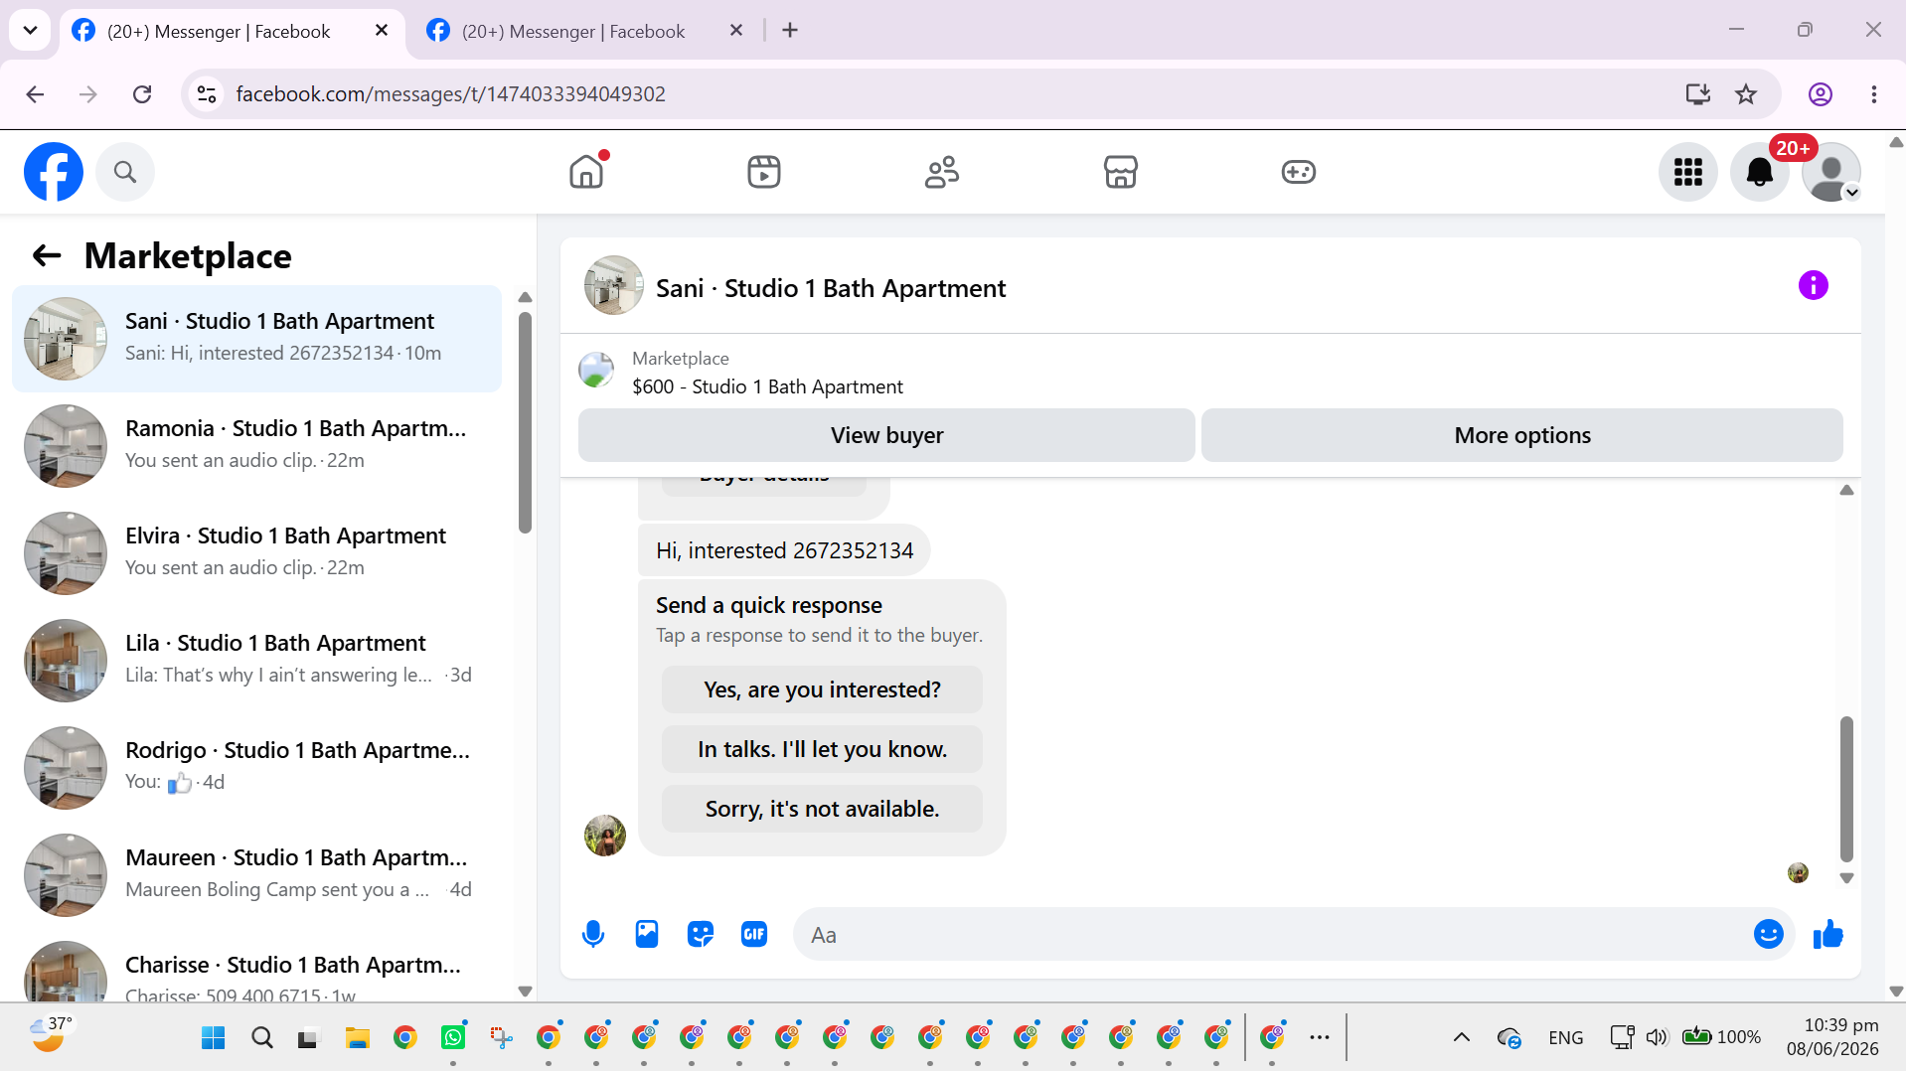Close the second Messenger tab

tap(736, 31)
